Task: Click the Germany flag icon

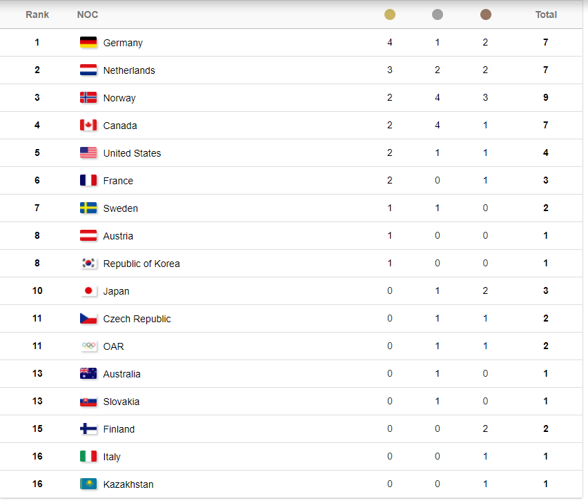Action: point(88,43)
